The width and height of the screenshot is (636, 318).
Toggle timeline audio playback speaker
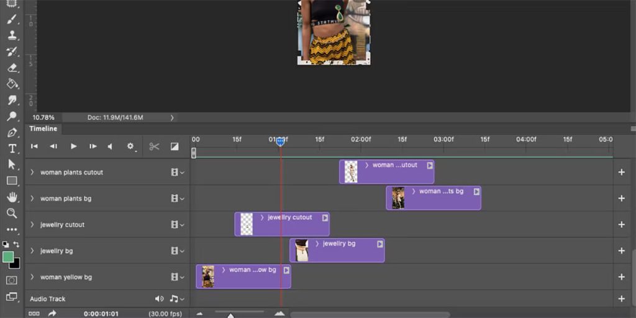pos(110,147)
